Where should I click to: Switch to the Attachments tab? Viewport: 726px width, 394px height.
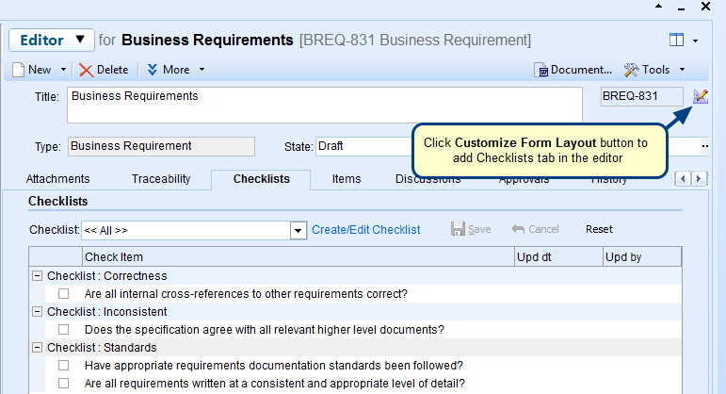click(58, 179)
